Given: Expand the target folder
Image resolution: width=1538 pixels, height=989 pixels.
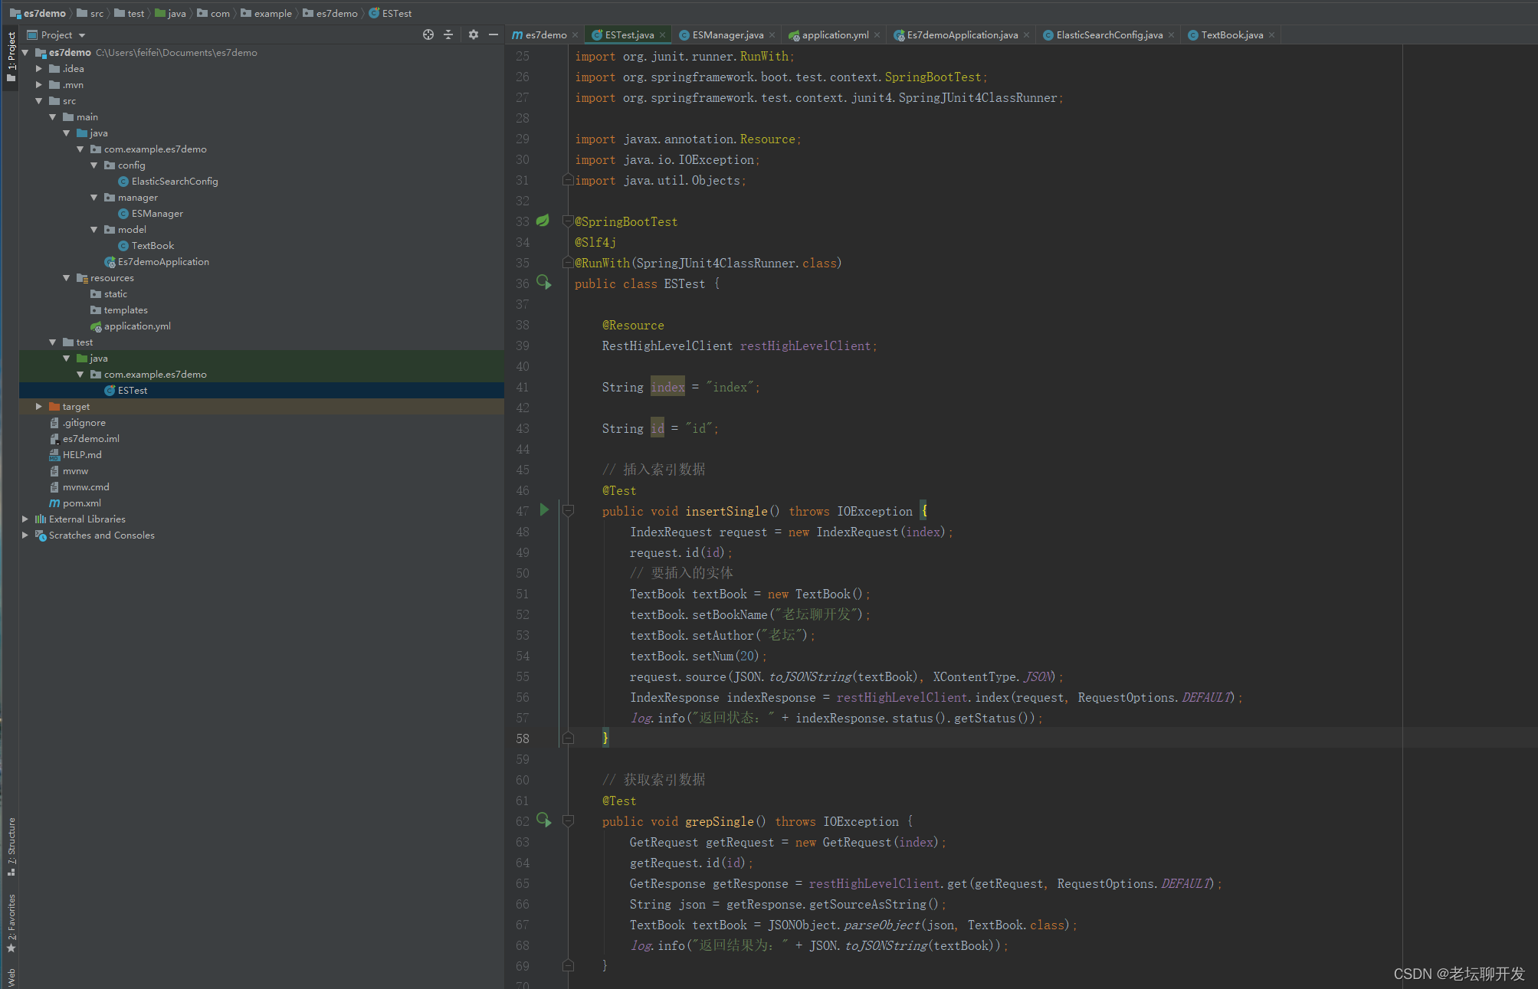Looking at the screenshot, I should coord(39,407).
